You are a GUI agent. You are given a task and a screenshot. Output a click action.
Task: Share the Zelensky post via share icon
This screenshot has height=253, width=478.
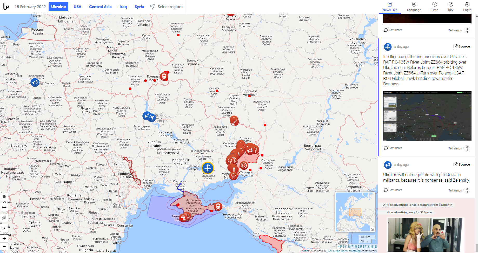(x=467, y=190)
